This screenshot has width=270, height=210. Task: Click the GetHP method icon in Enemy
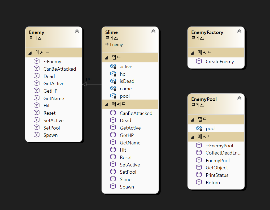(37, 91)
